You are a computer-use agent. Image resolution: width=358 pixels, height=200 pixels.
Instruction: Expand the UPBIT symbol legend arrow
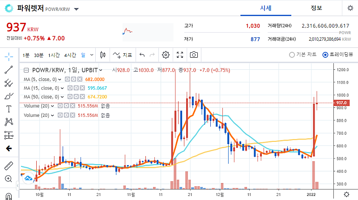coord(101,70)
